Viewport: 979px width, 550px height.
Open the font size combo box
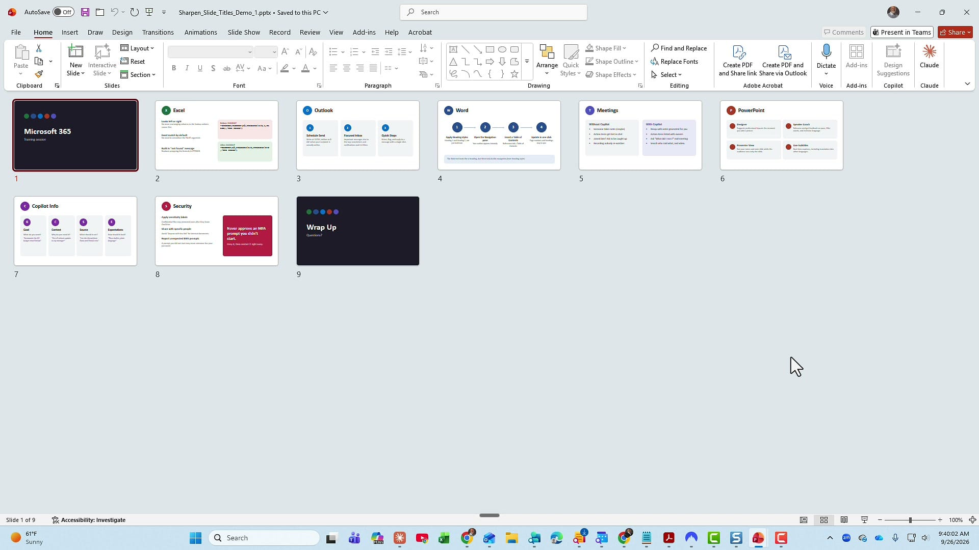pyautogui.click(x=266, y=52)
